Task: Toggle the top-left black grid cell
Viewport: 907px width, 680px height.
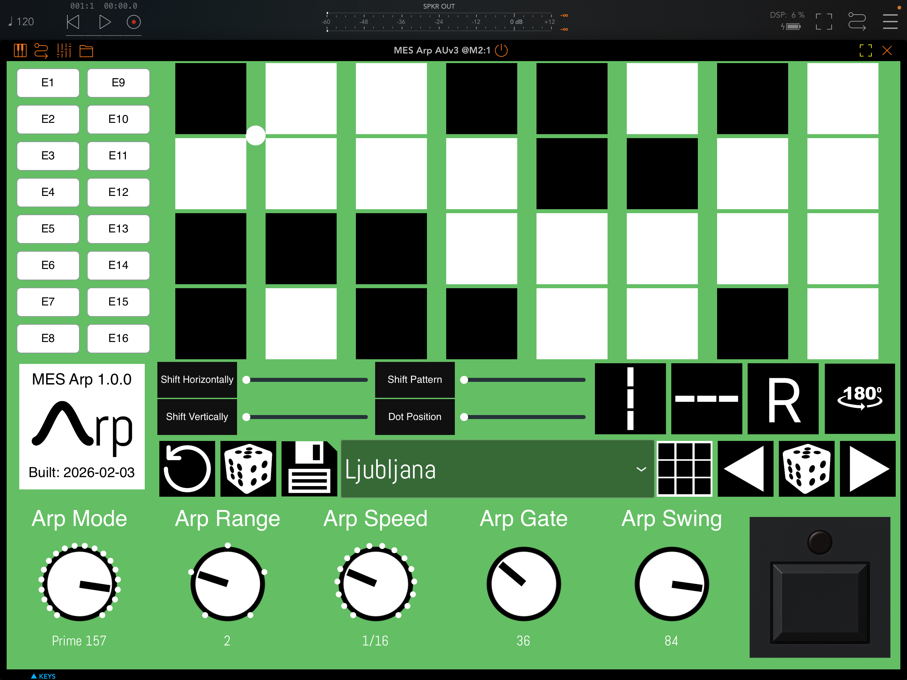Action: (x=211, y=98)
